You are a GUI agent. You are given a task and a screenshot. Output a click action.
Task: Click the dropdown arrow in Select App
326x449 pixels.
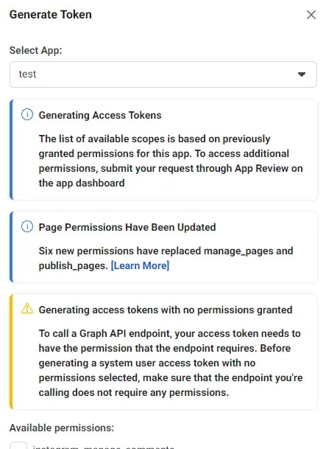302,74
